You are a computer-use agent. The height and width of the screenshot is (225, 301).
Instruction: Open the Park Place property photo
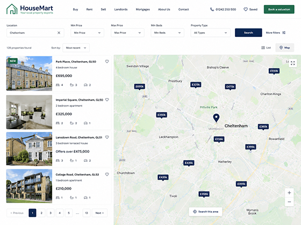pyautogui.click(x=29, y=73)
